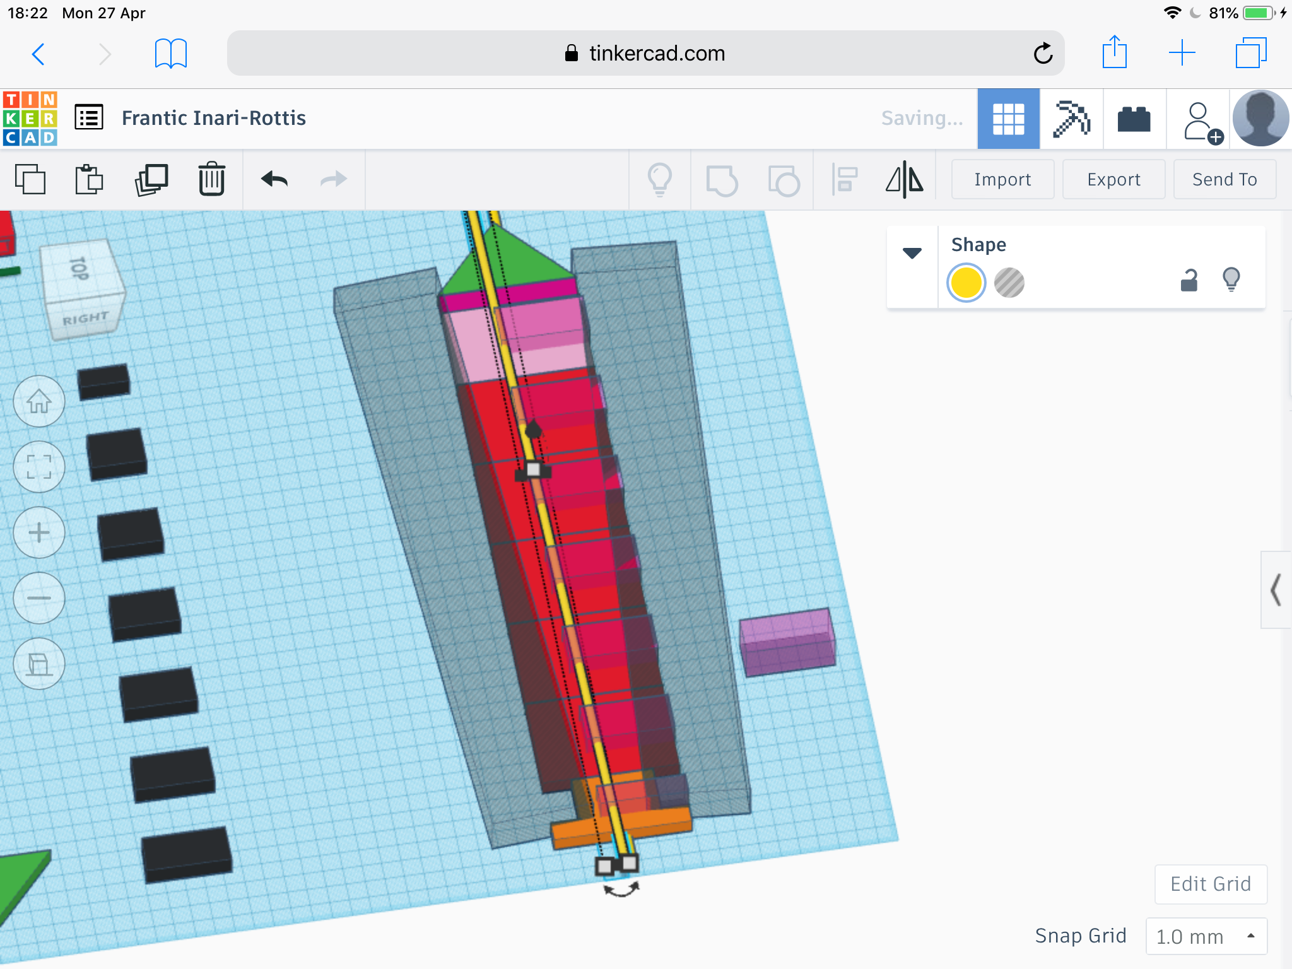Screen dimensions: 1292x969
Task: Open a new Safari tab
Action: pyautogui.click(x=1182, y=53)
